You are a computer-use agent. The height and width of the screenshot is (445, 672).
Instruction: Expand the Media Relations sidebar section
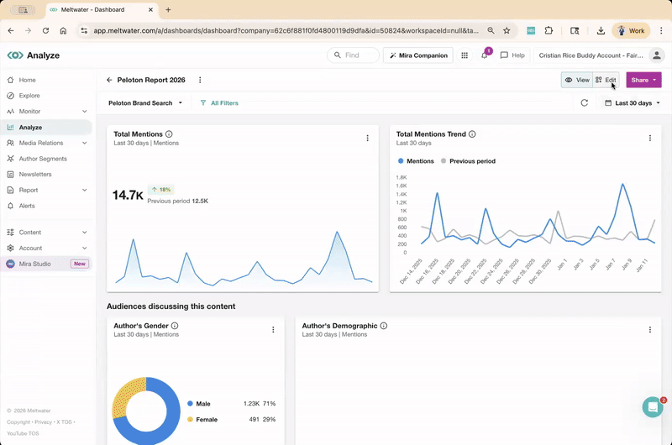point(85,143)
